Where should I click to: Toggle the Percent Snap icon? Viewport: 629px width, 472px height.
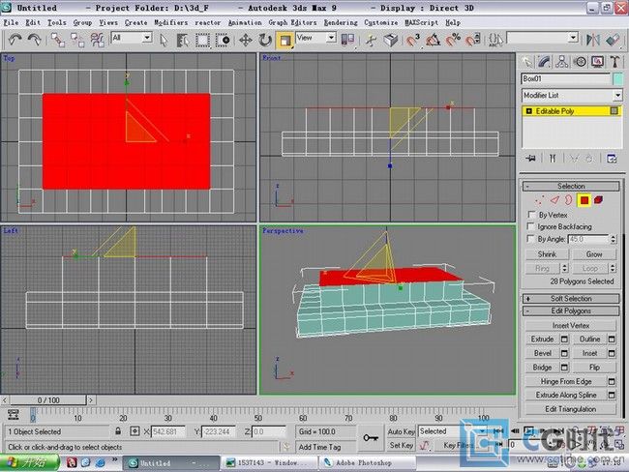tap(453, 40)
